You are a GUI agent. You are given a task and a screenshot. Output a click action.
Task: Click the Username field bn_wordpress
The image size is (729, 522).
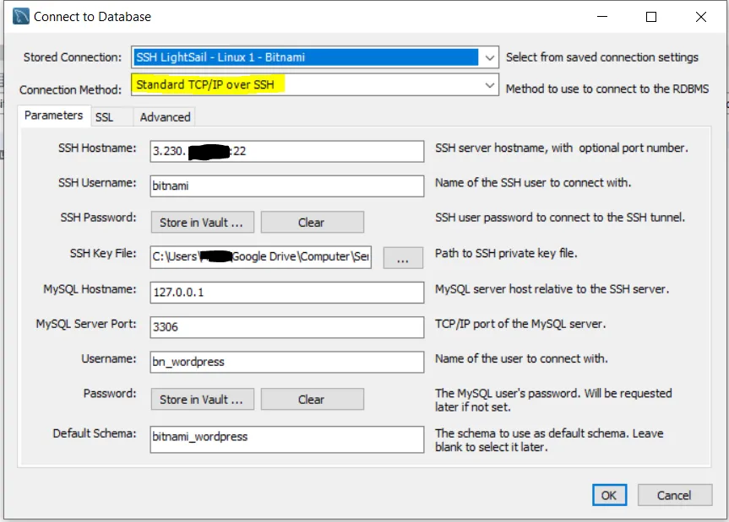coord(287,362)
